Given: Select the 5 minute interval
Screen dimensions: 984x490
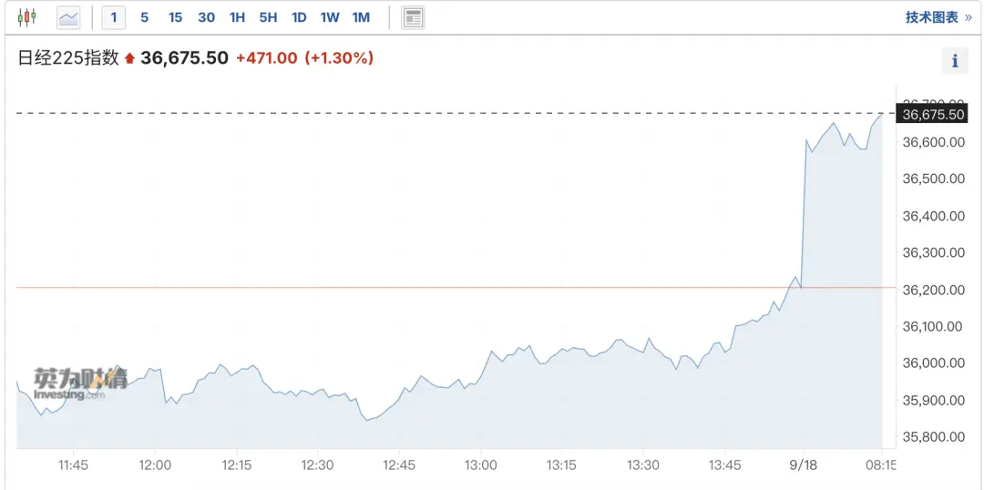Looking at the screenshot, I should 144,17.
